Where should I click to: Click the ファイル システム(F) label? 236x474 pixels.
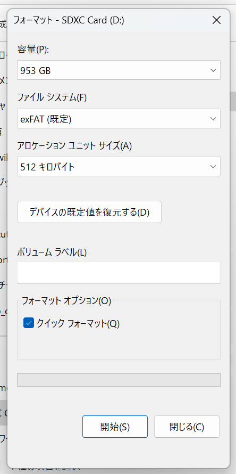52,97
